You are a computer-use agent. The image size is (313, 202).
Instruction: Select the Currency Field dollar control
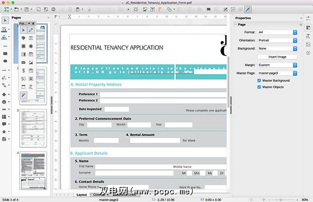23,70
